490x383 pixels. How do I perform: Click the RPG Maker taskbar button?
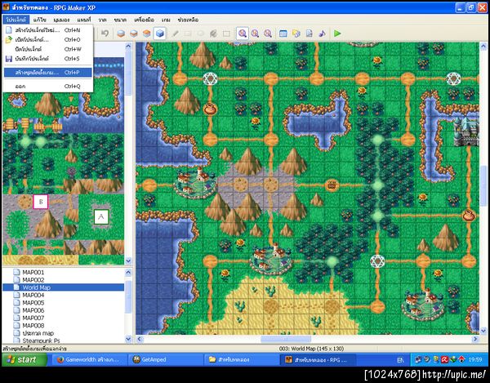point(318,359)
